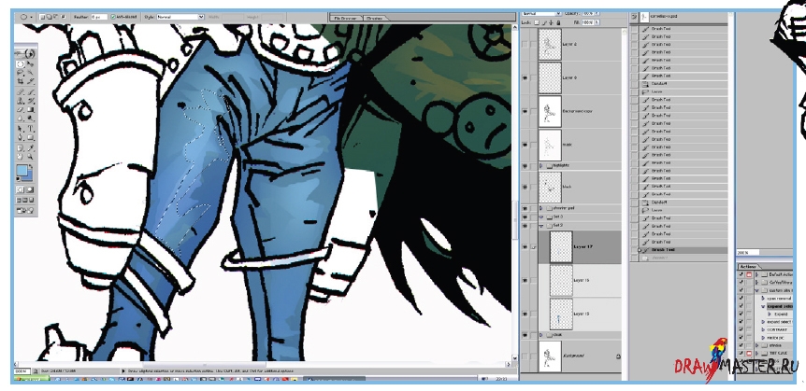Image resolution: width=806 pixels, height=391 pixels.
Task: Toggle visibility of Background copy layer
Action: coord(525,111)
